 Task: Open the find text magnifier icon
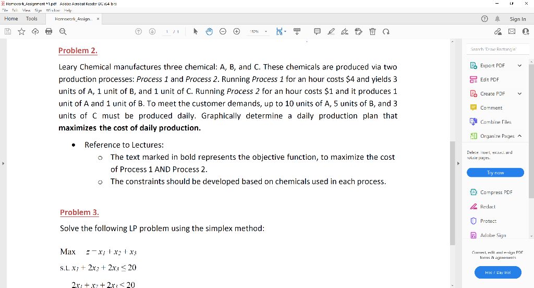pos(63,32)
